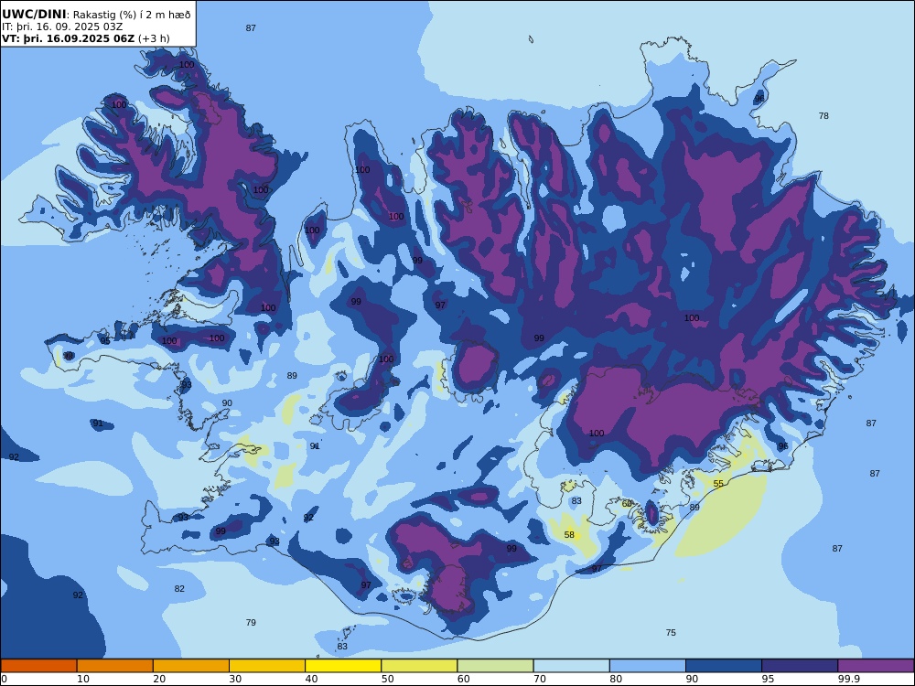Click the 0–10 dark orange legend swatch

[x=38, y=666]
